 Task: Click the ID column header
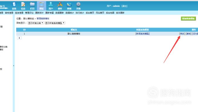24,30
